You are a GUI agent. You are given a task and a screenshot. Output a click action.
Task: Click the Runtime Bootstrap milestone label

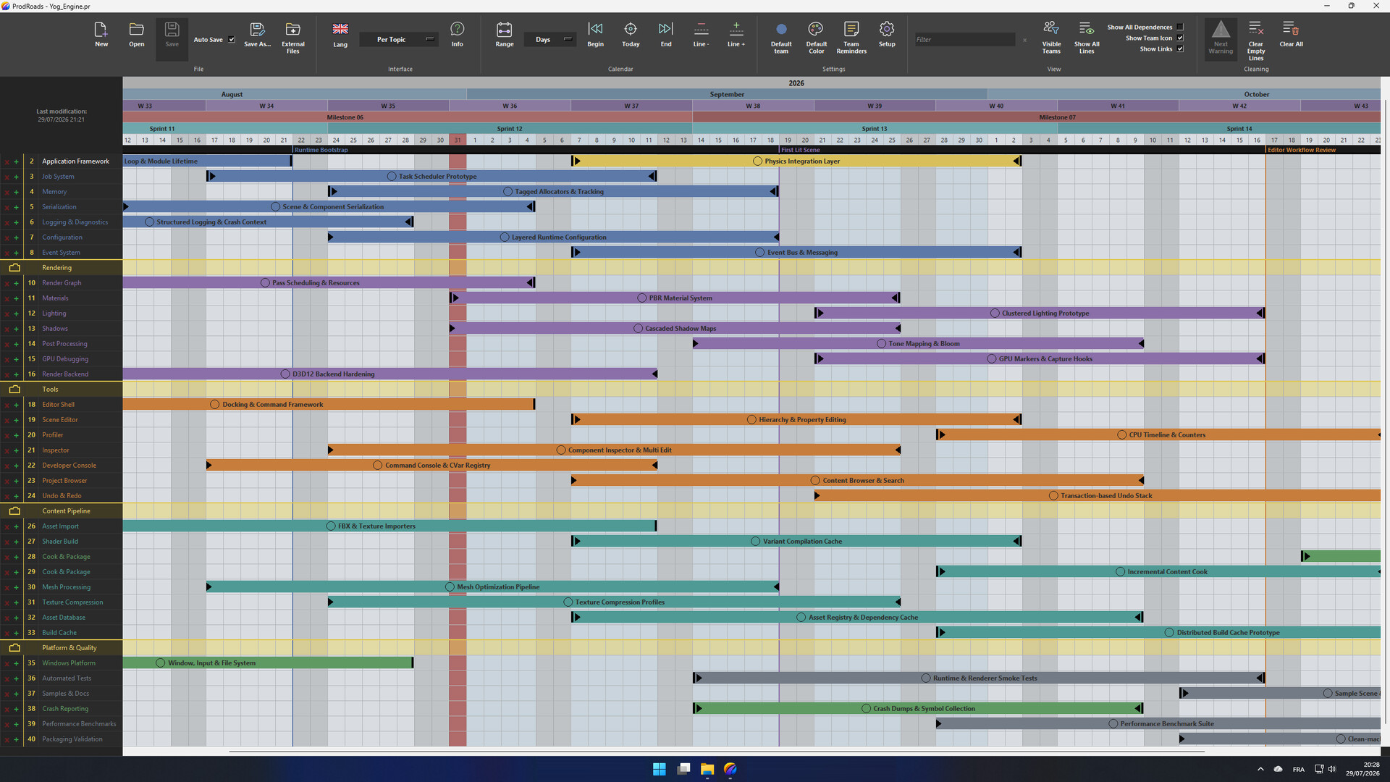(x=321, y=150)
